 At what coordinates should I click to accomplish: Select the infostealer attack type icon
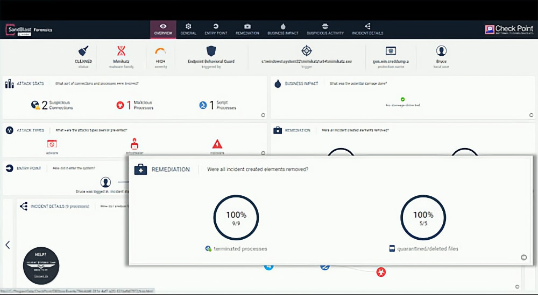pos(134,144)
